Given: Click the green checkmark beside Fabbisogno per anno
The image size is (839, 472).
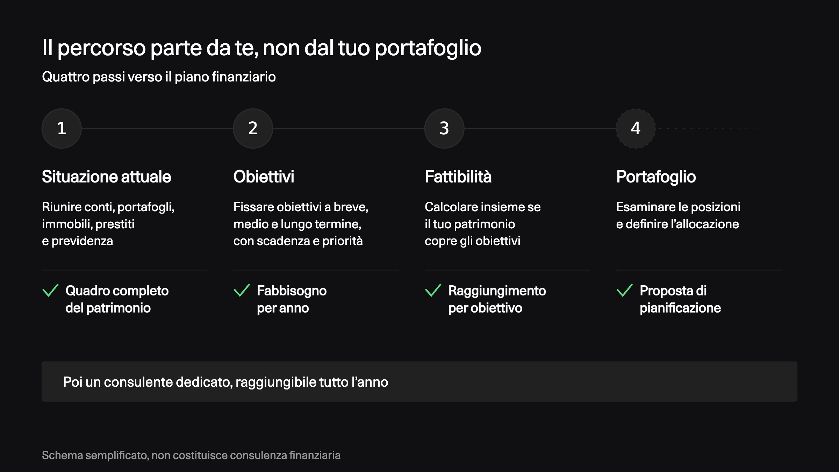Looking at the screenshot, I should tap(242, 290).
